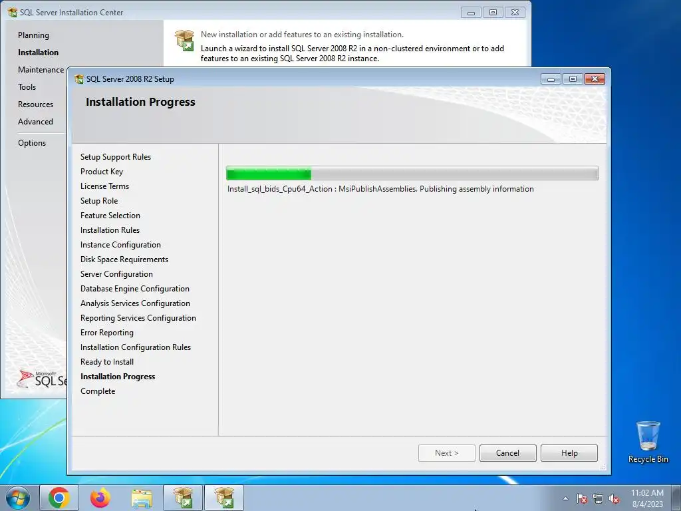
Task: Maximize the SQL Server Installation Center window
Action: click(493, 13)
